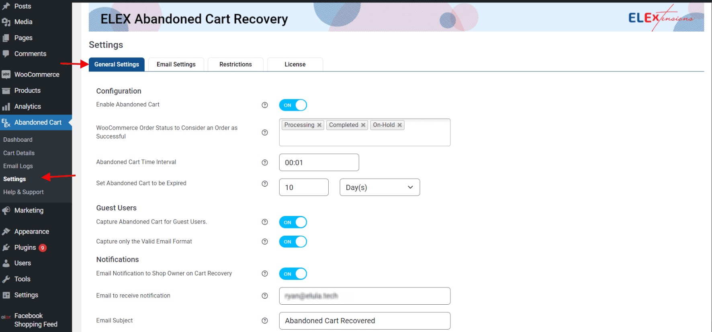Switch to the Restrictions tab
This screenshot has width=712, height=332.
[x=235, y=65]
